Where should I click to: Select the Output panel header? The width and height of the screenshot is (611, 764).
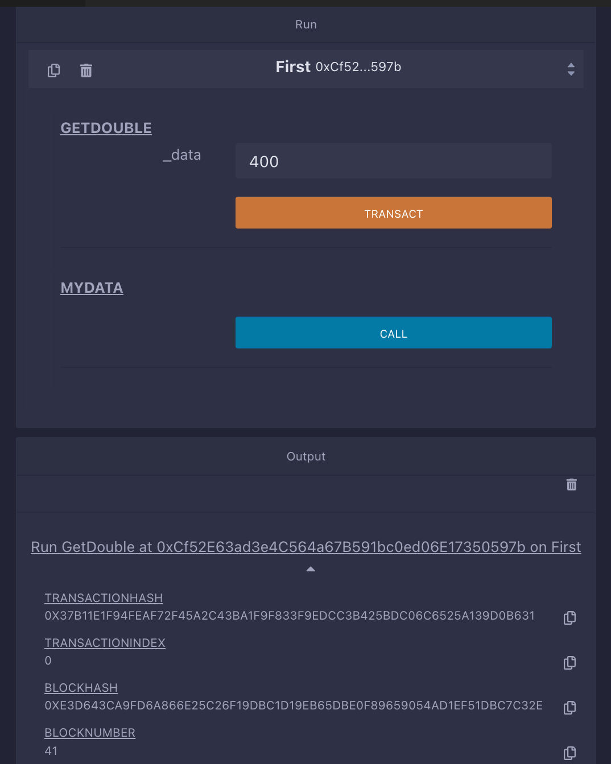pyautogui.click(x=306, y=456)
